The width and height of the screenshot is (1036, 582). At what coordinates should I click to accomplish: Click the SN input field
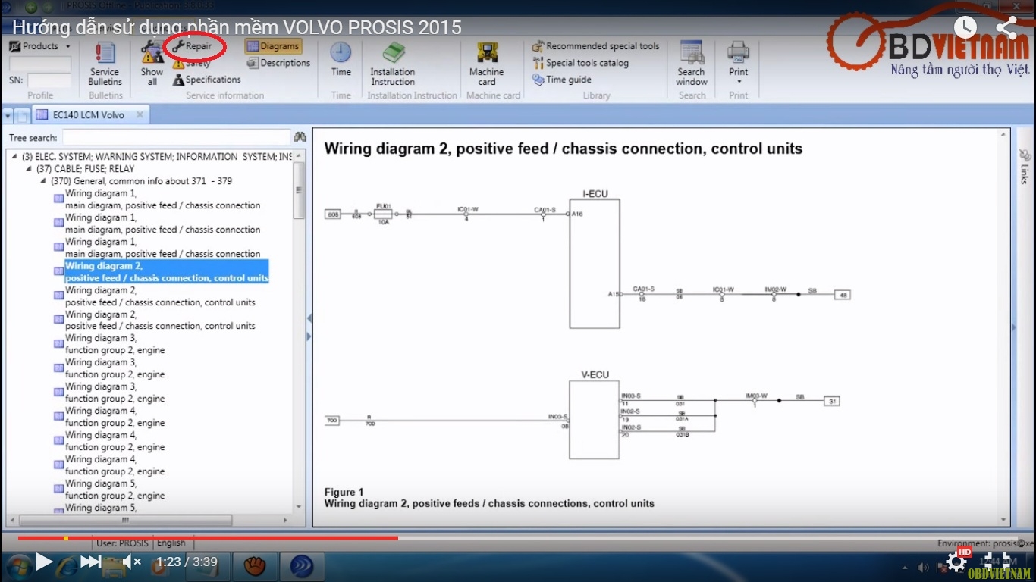[x=49, y=80]
